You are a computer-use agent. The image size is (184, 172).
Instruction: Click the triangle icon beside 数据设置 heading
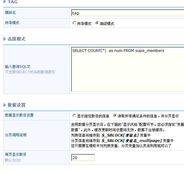(4, 105)
